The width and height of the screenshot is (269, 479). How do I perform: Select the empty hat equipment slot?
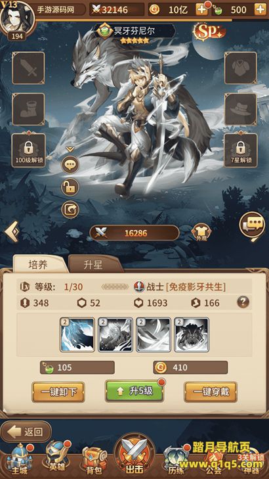(241, 109)
